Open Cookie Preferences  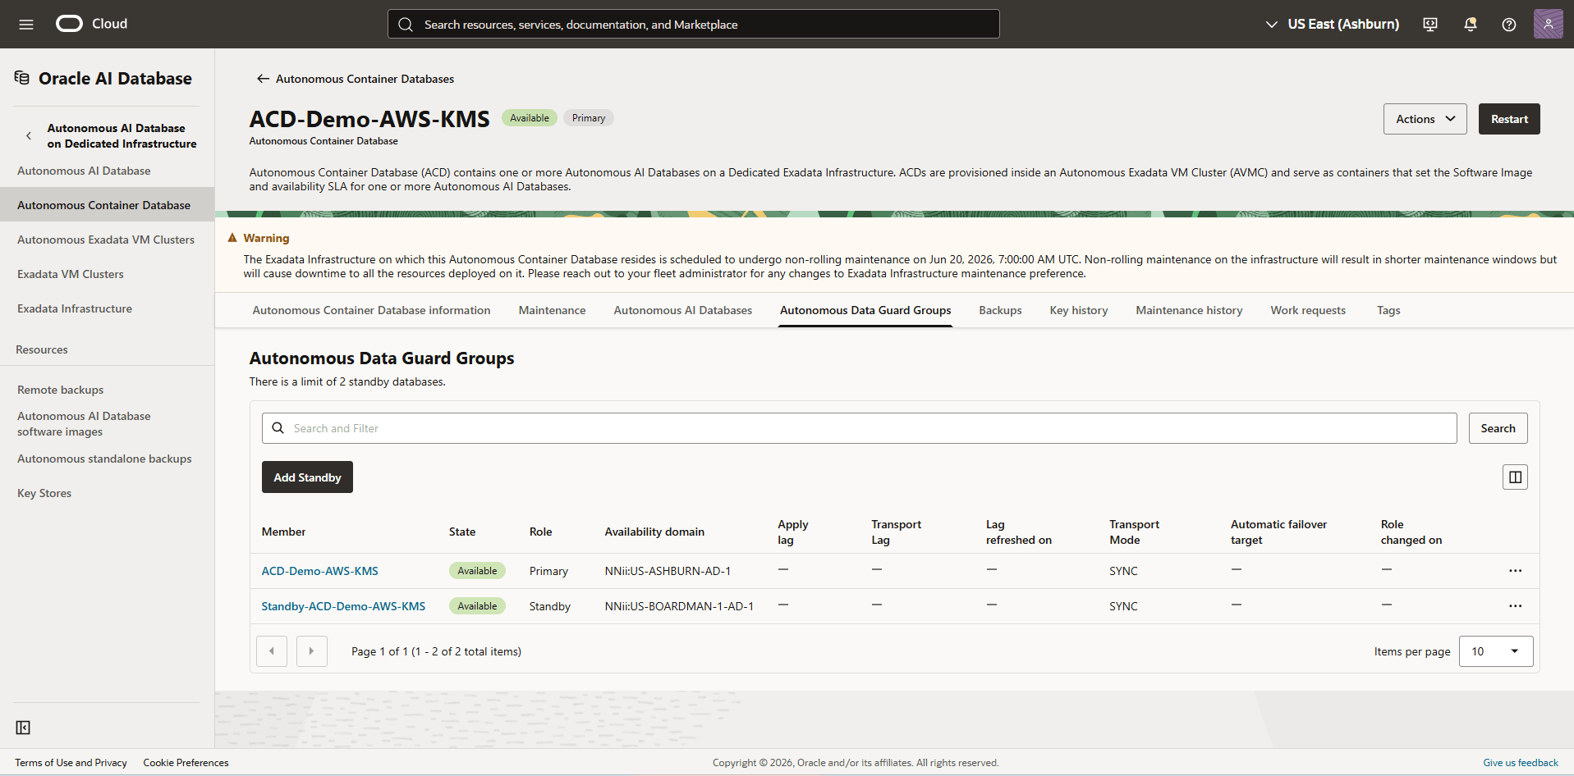186,763
